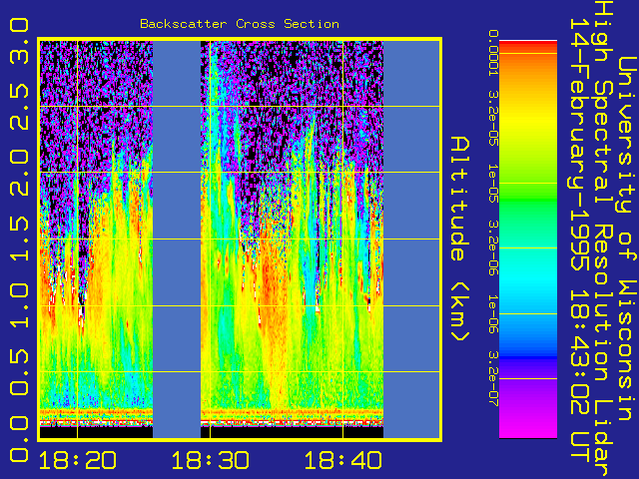Select the 18:30 time axis label
The width and height of the screenshot is (639, 479).
click(x=211, y=461)
